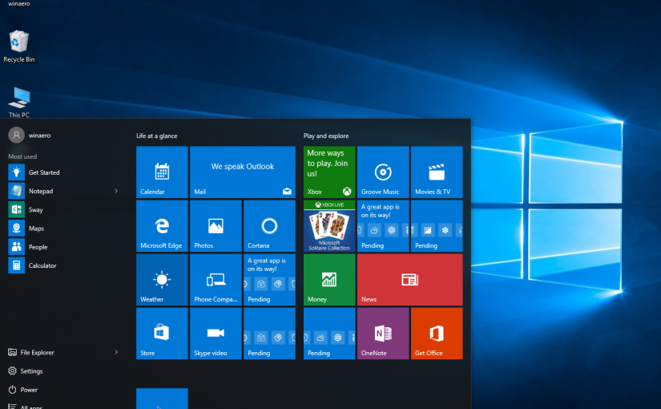Image resolution: width=661 pixels, height=409 pixels.
Task: Open the Groove Music tile
Action: [x=383, y=172]
